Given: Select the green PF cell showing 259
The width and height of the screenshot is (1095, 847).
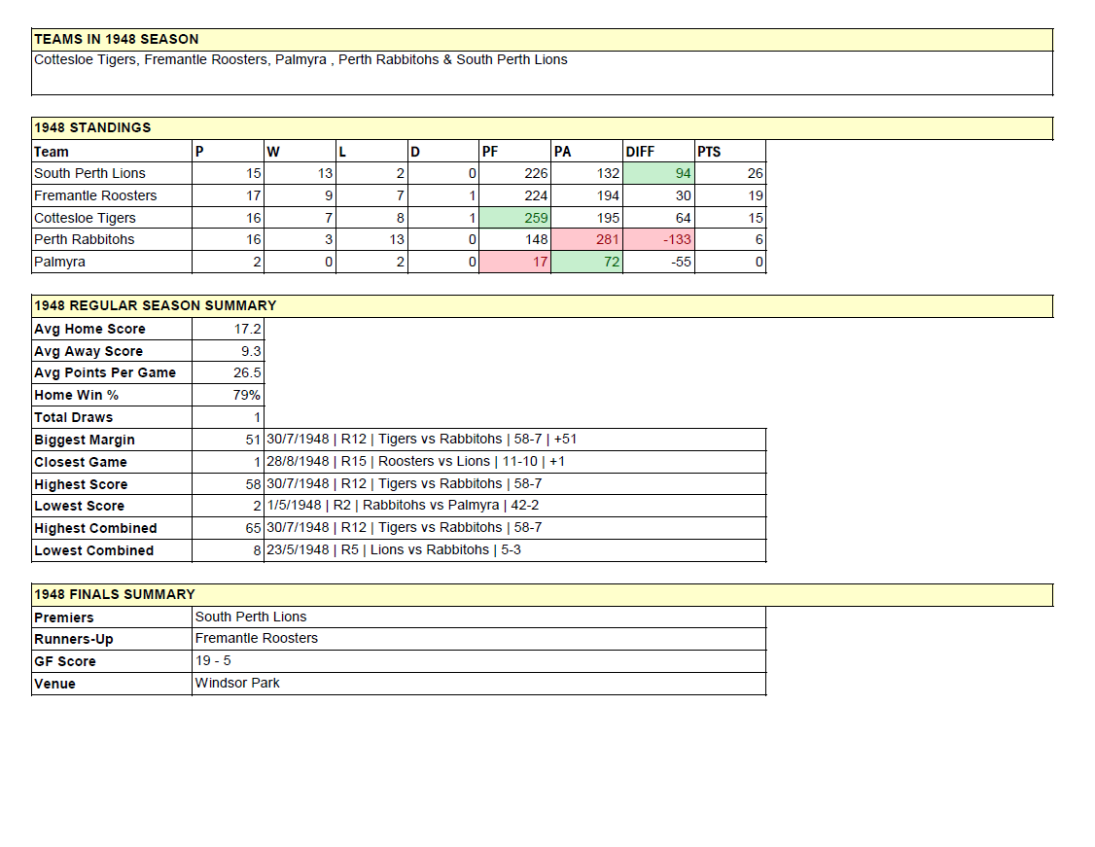Looking at the screenshot, I should (x=515, y=218).
